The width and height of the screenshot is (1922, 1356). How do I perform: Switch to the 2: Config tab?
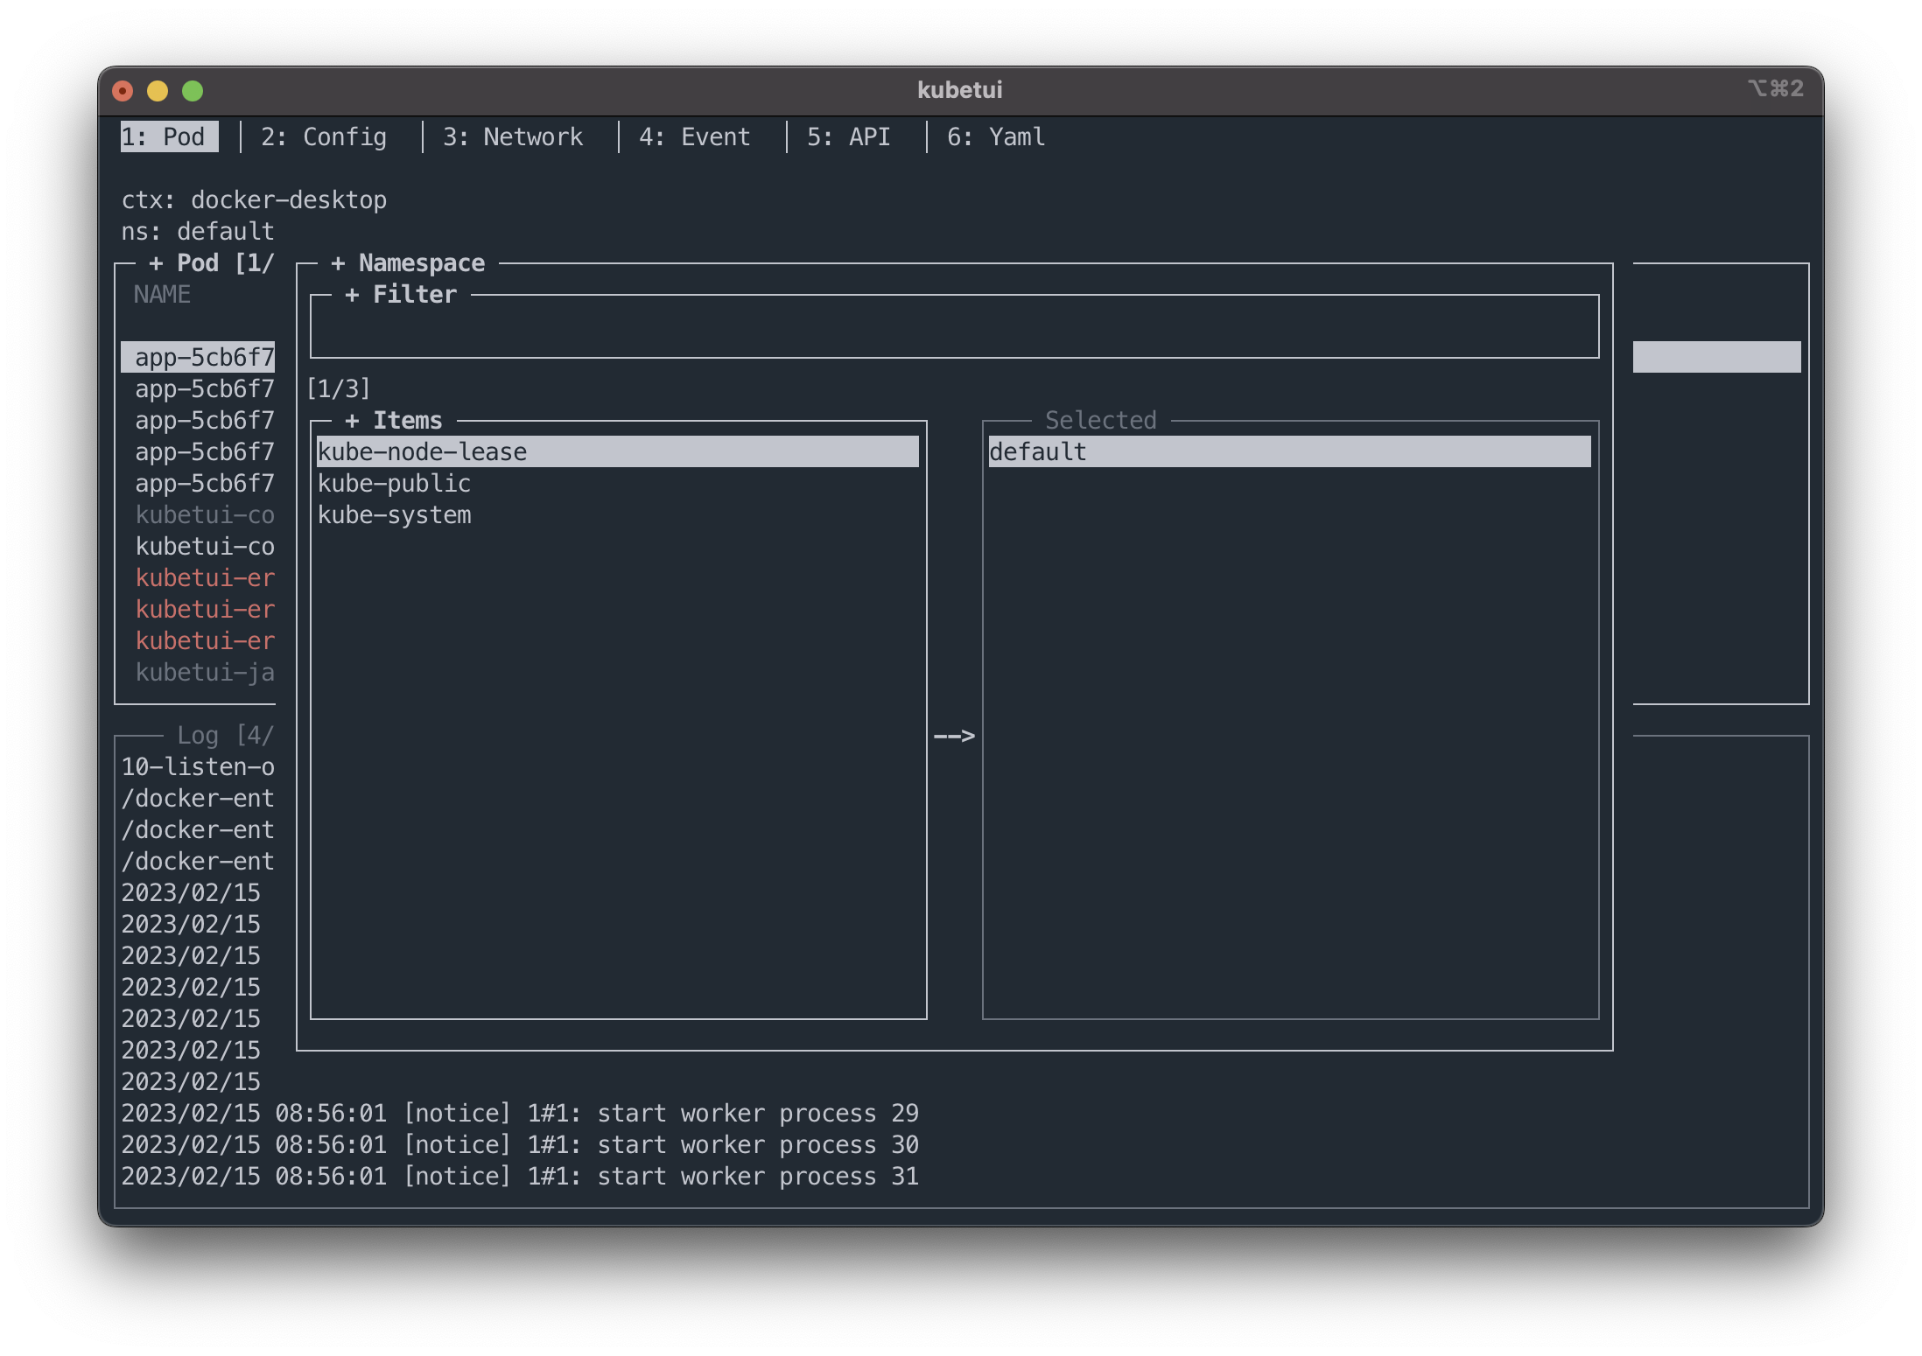(323, 137)
